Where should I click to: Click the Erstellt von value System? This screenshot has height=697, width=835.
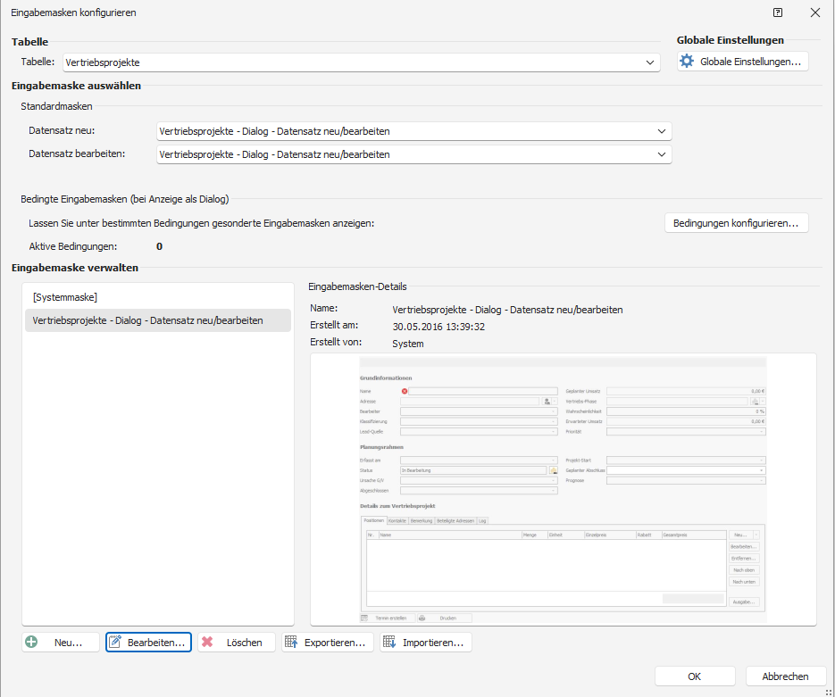click(x=408, y=344)
